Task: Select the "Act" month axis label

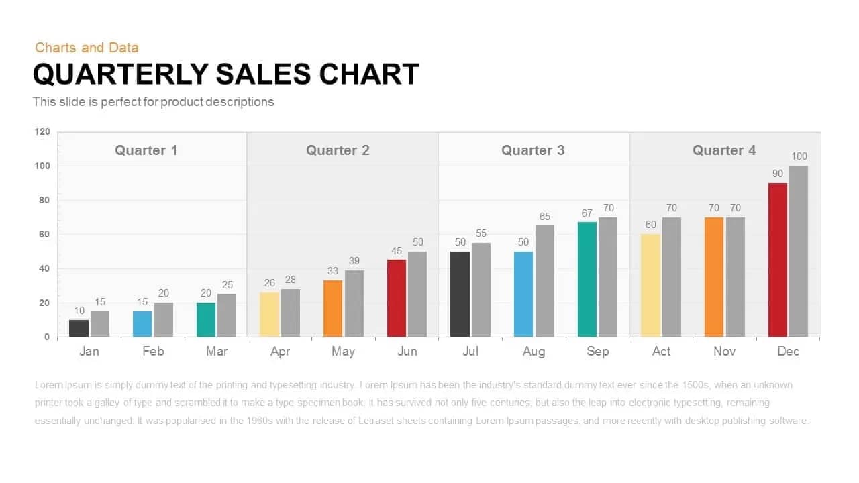Action: pyautogui.click(x=661, y=352)
